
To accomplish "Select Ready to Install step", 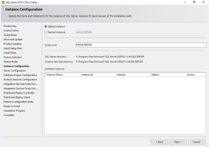I will tap(12, 106).
